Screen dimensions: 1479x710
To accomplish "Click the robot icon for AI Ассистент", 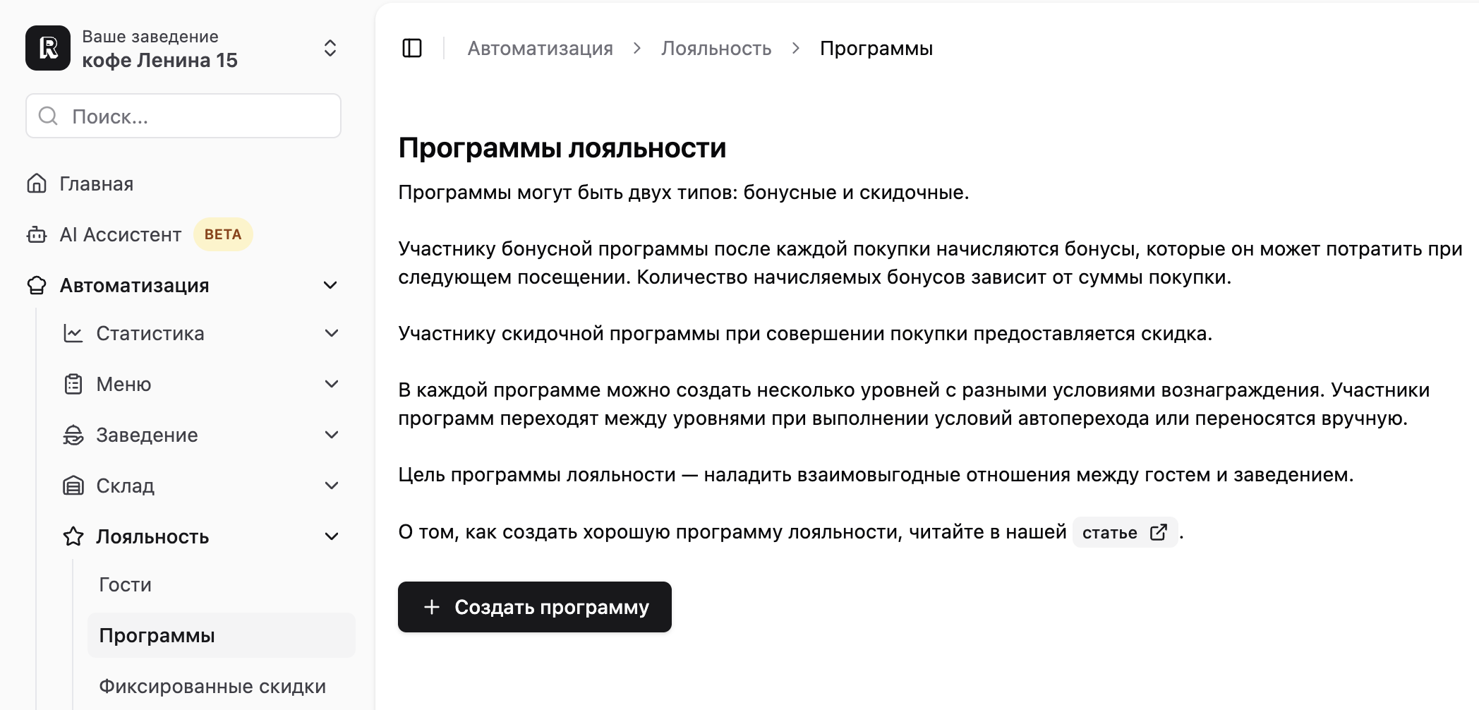I will tap(37, 234).
